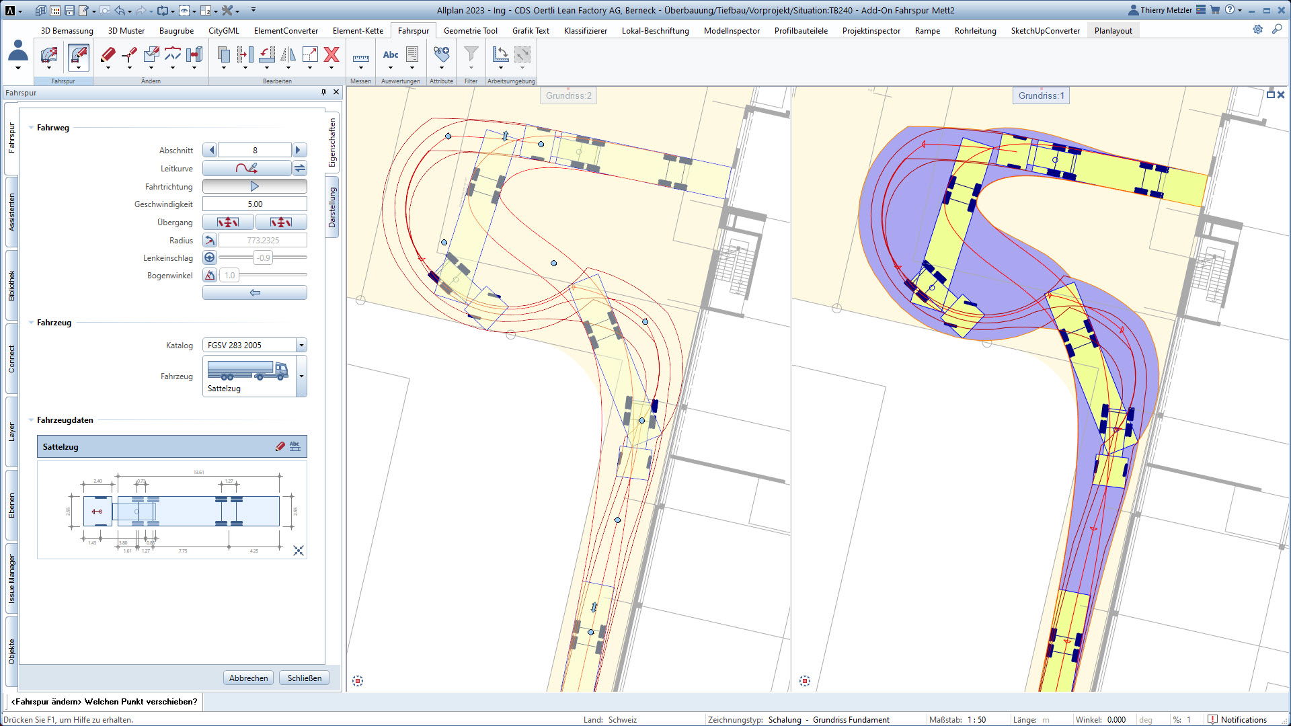Click the Bogenwinkel angle icon

click(x=210, y=275)
